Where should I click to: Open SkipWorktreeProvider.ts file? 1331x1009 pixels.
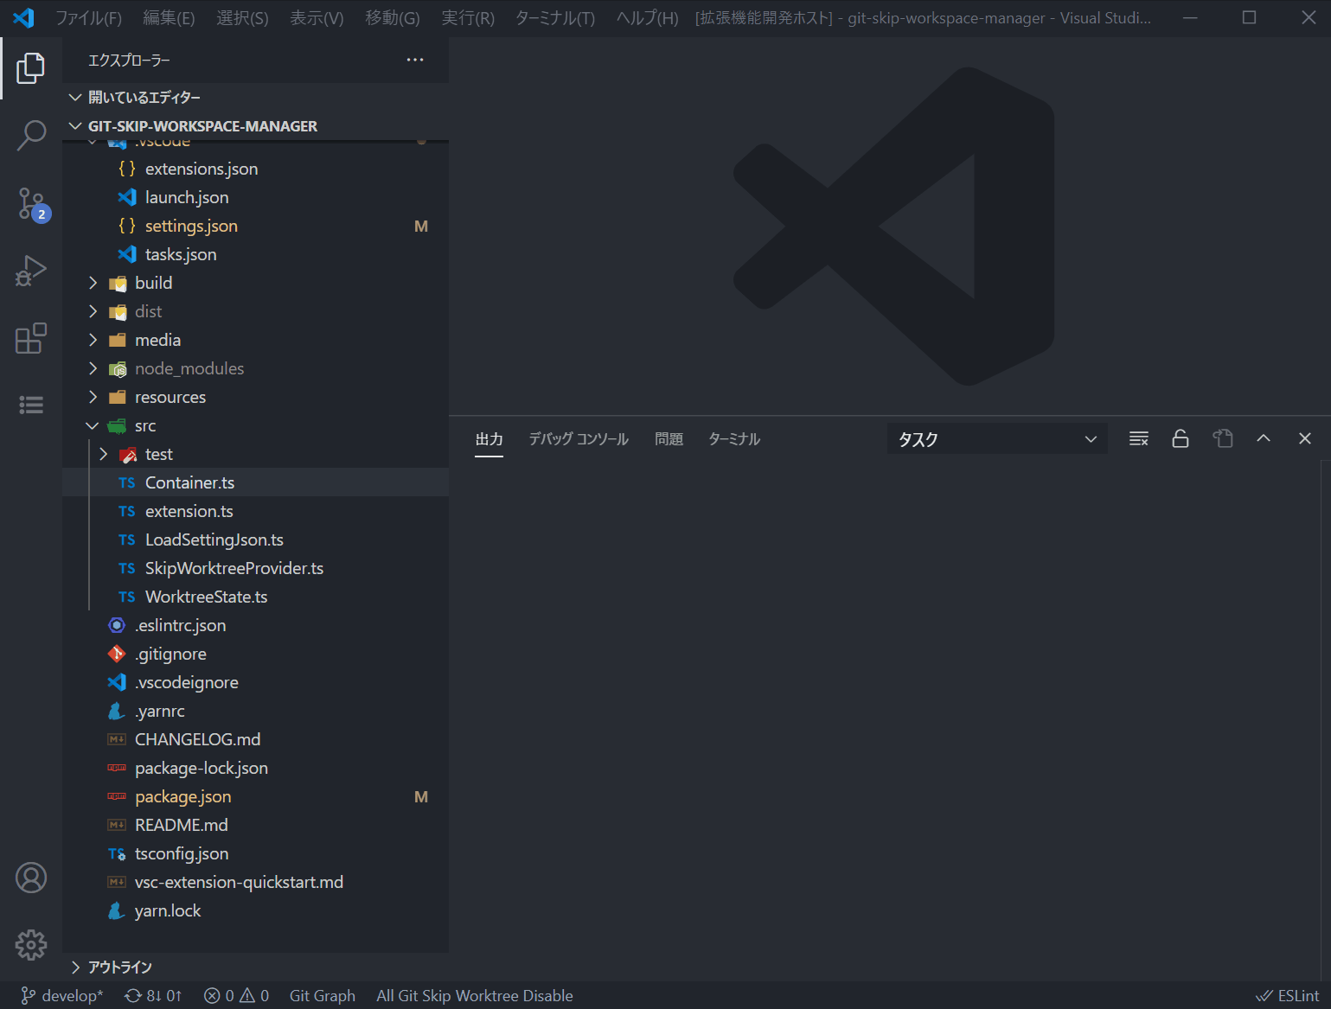(x=255, y=568)
